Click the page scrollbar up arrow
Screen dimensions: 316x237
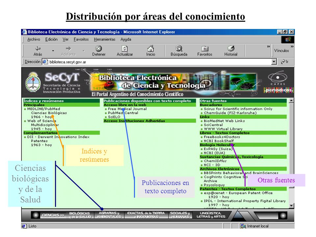tap(291, 101)
